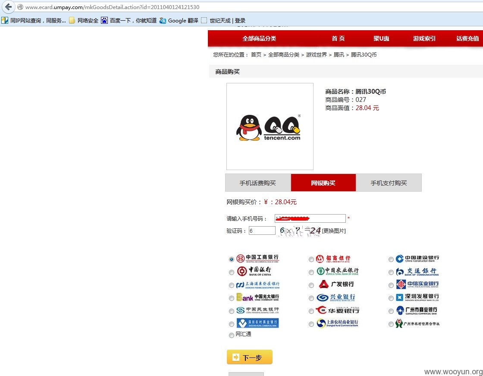
Task: Open the 百度一下 bookmark
Action: tap(129, 20)
